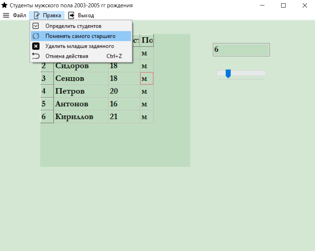Click into the text field containing 6
315x251 pixels.
click(241, 49)
